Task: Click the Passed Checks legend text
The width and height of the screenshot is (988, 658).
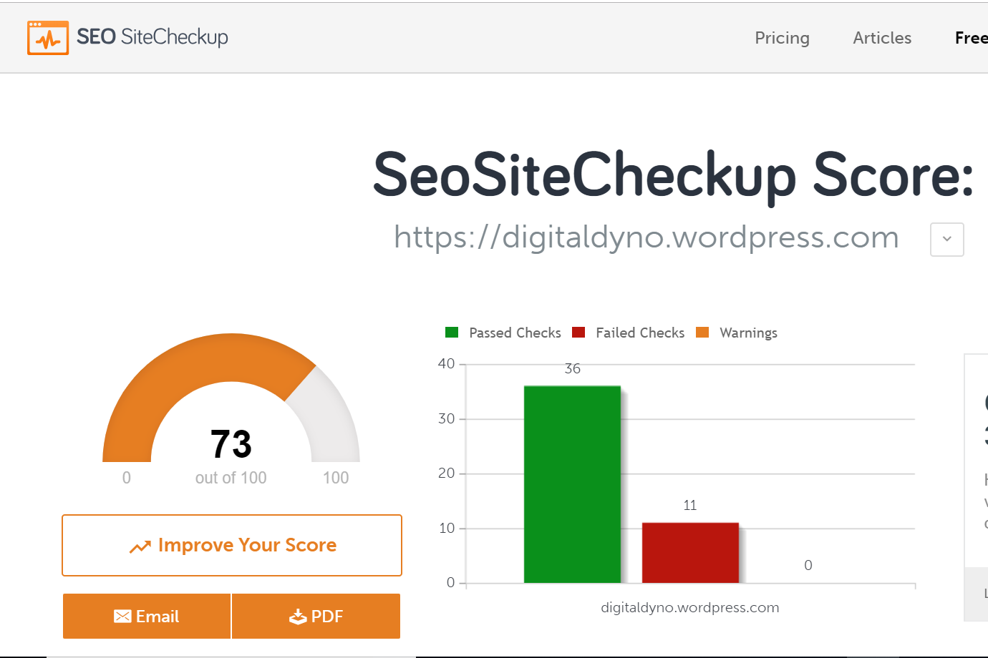Action: point(515,333)
